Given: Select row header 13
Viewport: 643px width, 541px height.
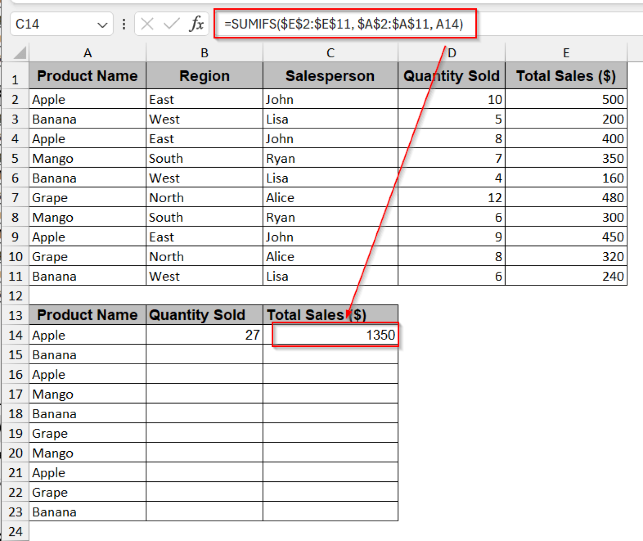Looking at the screenshot, I should pos(15,314).
